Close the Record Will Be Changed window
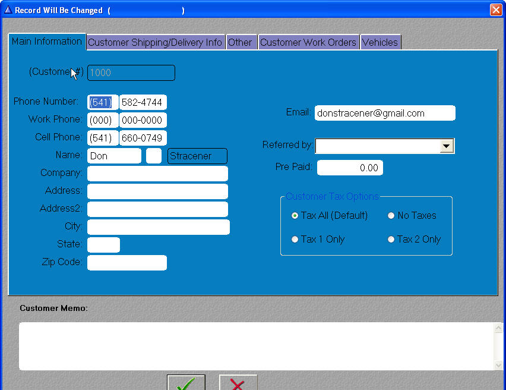The image size is (506, 390). (496, 10)
